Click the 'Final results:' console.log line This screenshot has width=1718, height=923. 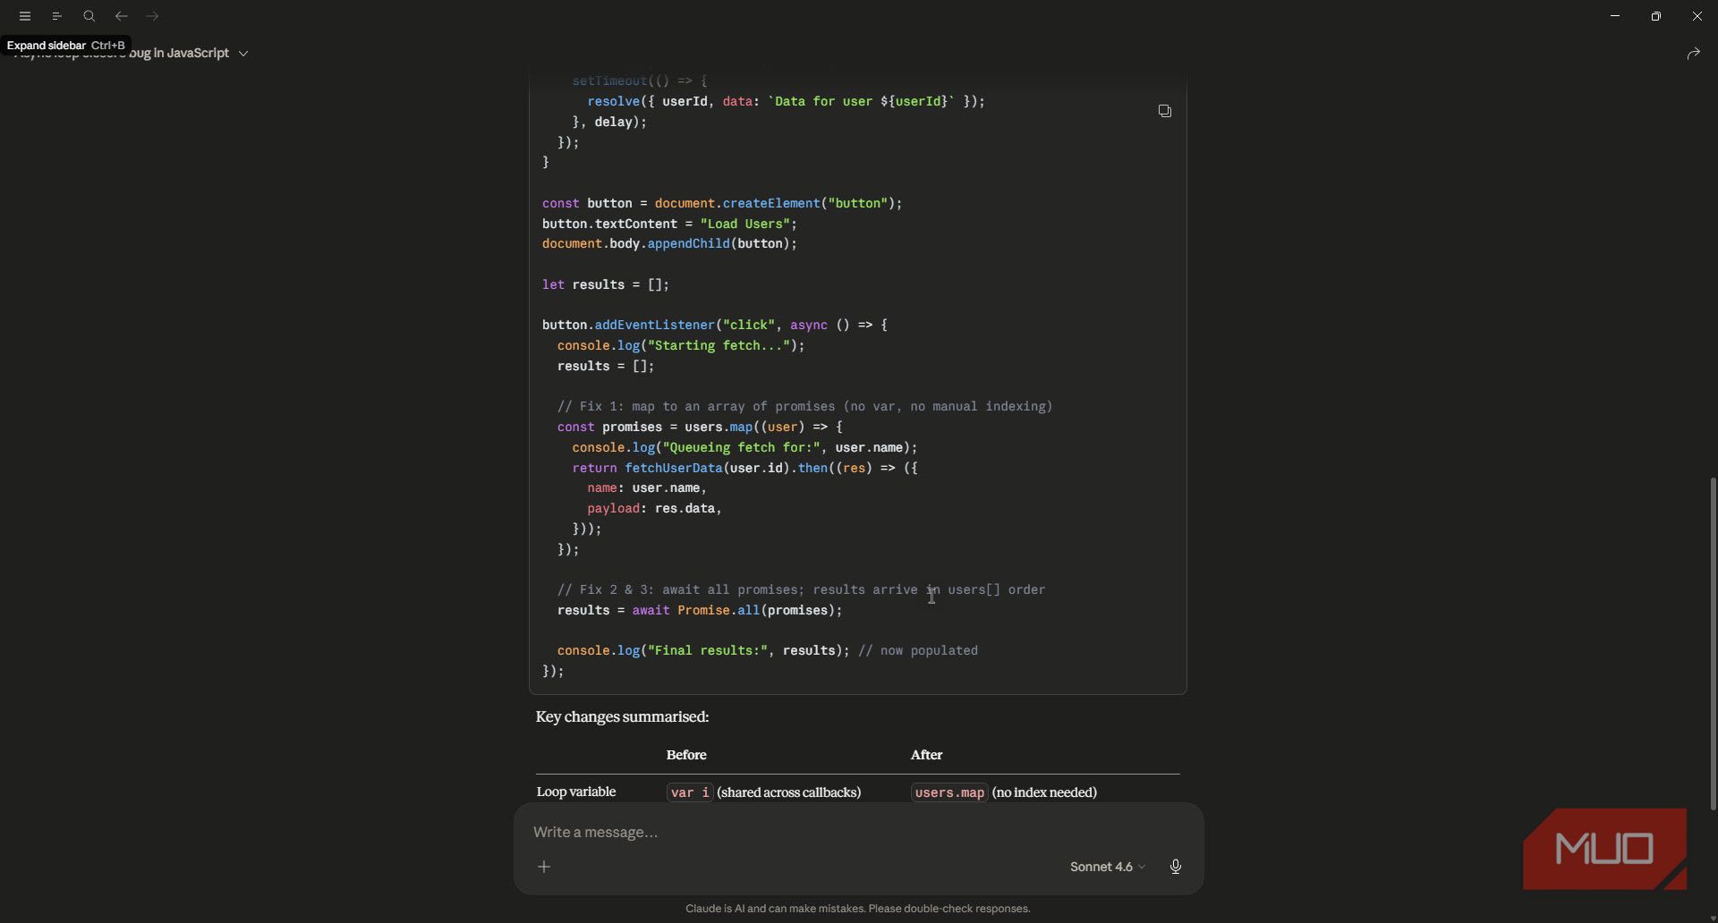[767, 651]
